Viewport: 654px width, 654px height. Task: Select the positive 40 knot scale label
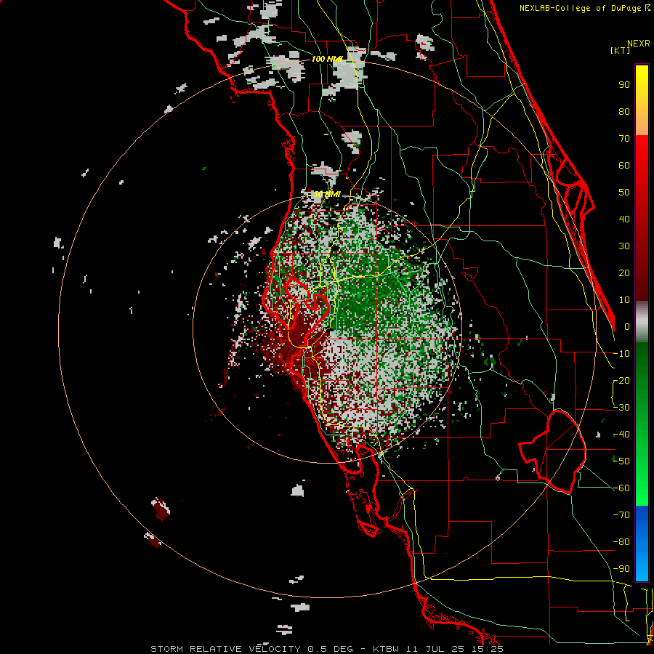pos(624,219)
